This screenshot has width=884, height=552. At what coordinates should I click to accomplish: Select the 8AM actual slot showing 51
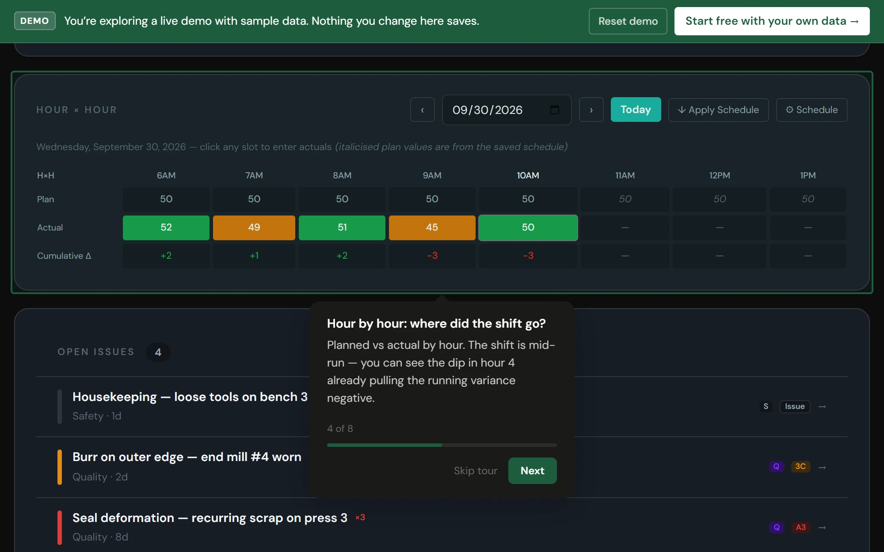342,227
